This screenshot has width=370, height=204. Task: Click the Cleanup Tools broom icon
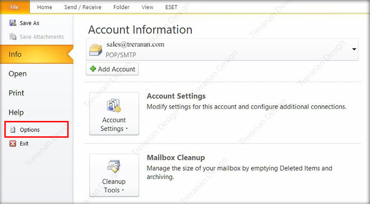pyautogui.click(x=114, y=167)
